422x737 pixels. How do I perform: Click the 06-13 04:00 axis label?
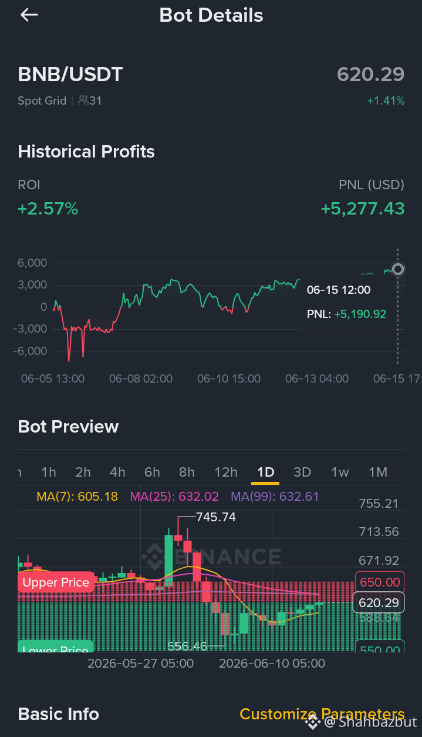pyautogui.click(x=317, y=379)
